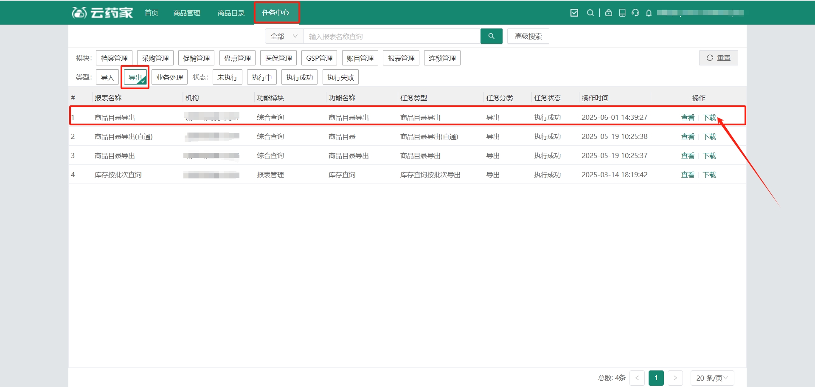Select page 1 in pagination
Viewport: 815px width, 387px height.
pos(656,378)
